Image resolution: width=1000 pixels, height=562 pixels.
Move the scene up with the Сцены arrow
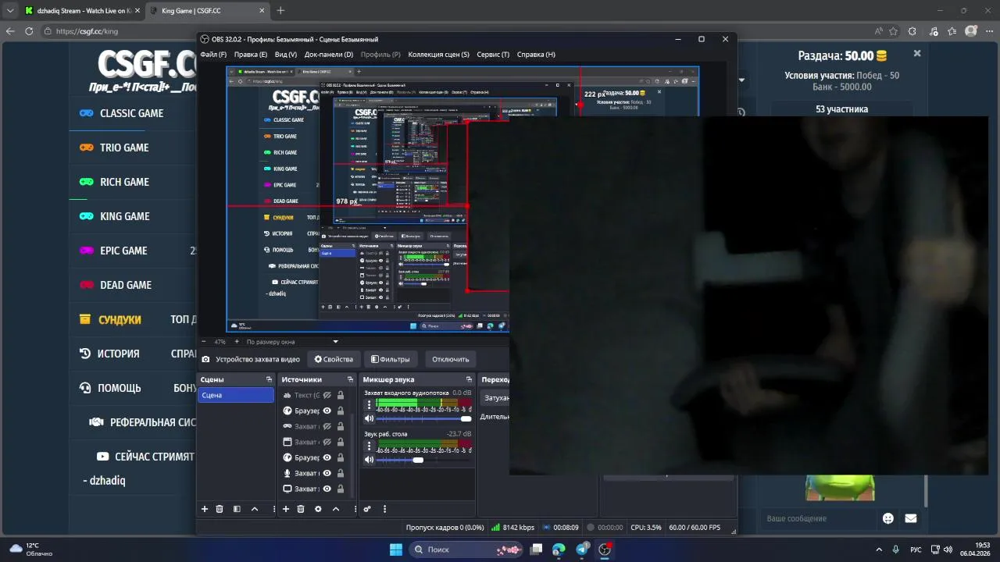[x=255, y=509]
